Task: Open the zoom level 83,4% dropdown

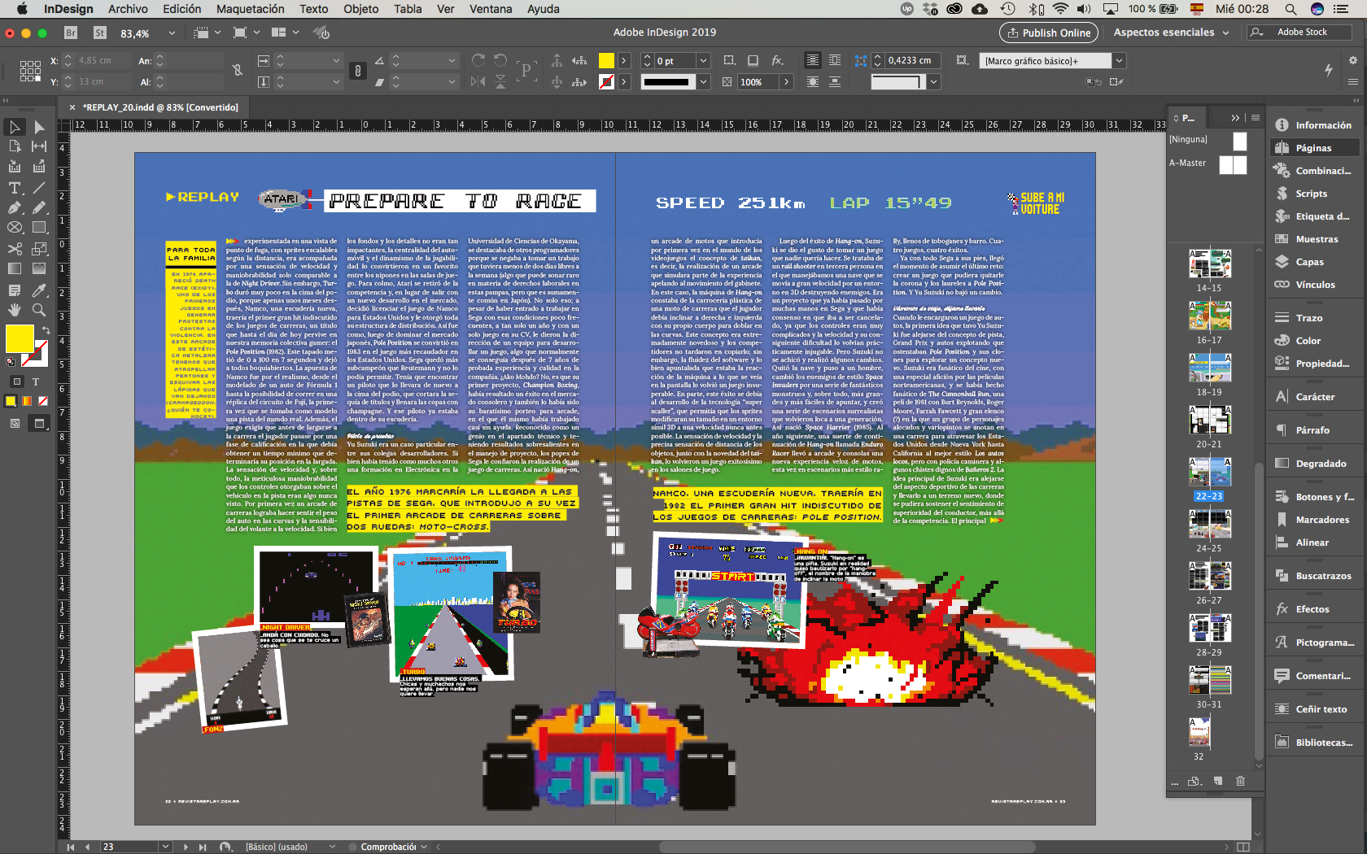Action: click(172, 33)
